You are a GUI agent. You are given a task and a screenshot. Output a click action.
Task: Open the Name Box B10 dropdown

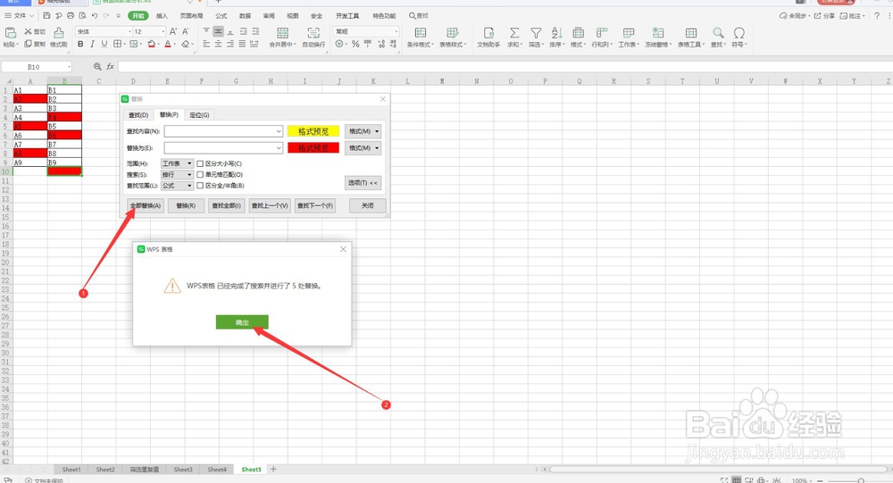pos(69,67)
